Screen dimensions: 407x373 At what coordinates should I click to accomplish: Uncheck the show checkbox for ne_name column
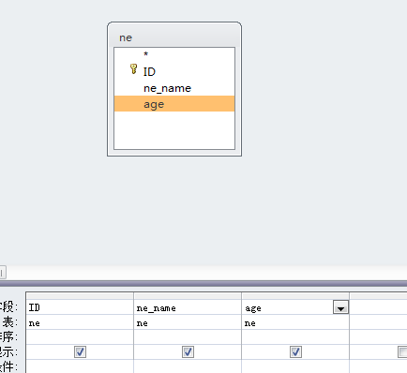(188, 352)
